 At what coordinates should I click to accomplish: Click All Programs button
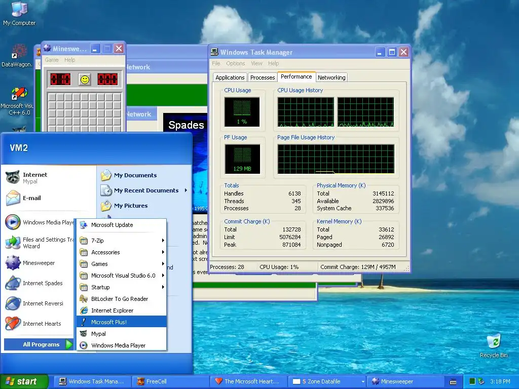pyautogui.click(x=39, y=344)
